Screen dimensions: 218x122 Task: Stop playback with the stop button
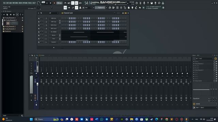(x=50, y=3)
